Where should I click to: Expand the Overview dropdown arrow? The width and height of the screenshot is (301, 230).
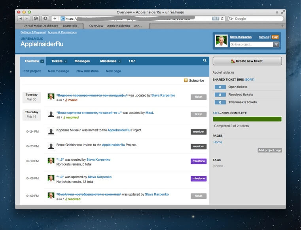click(42, 61)
